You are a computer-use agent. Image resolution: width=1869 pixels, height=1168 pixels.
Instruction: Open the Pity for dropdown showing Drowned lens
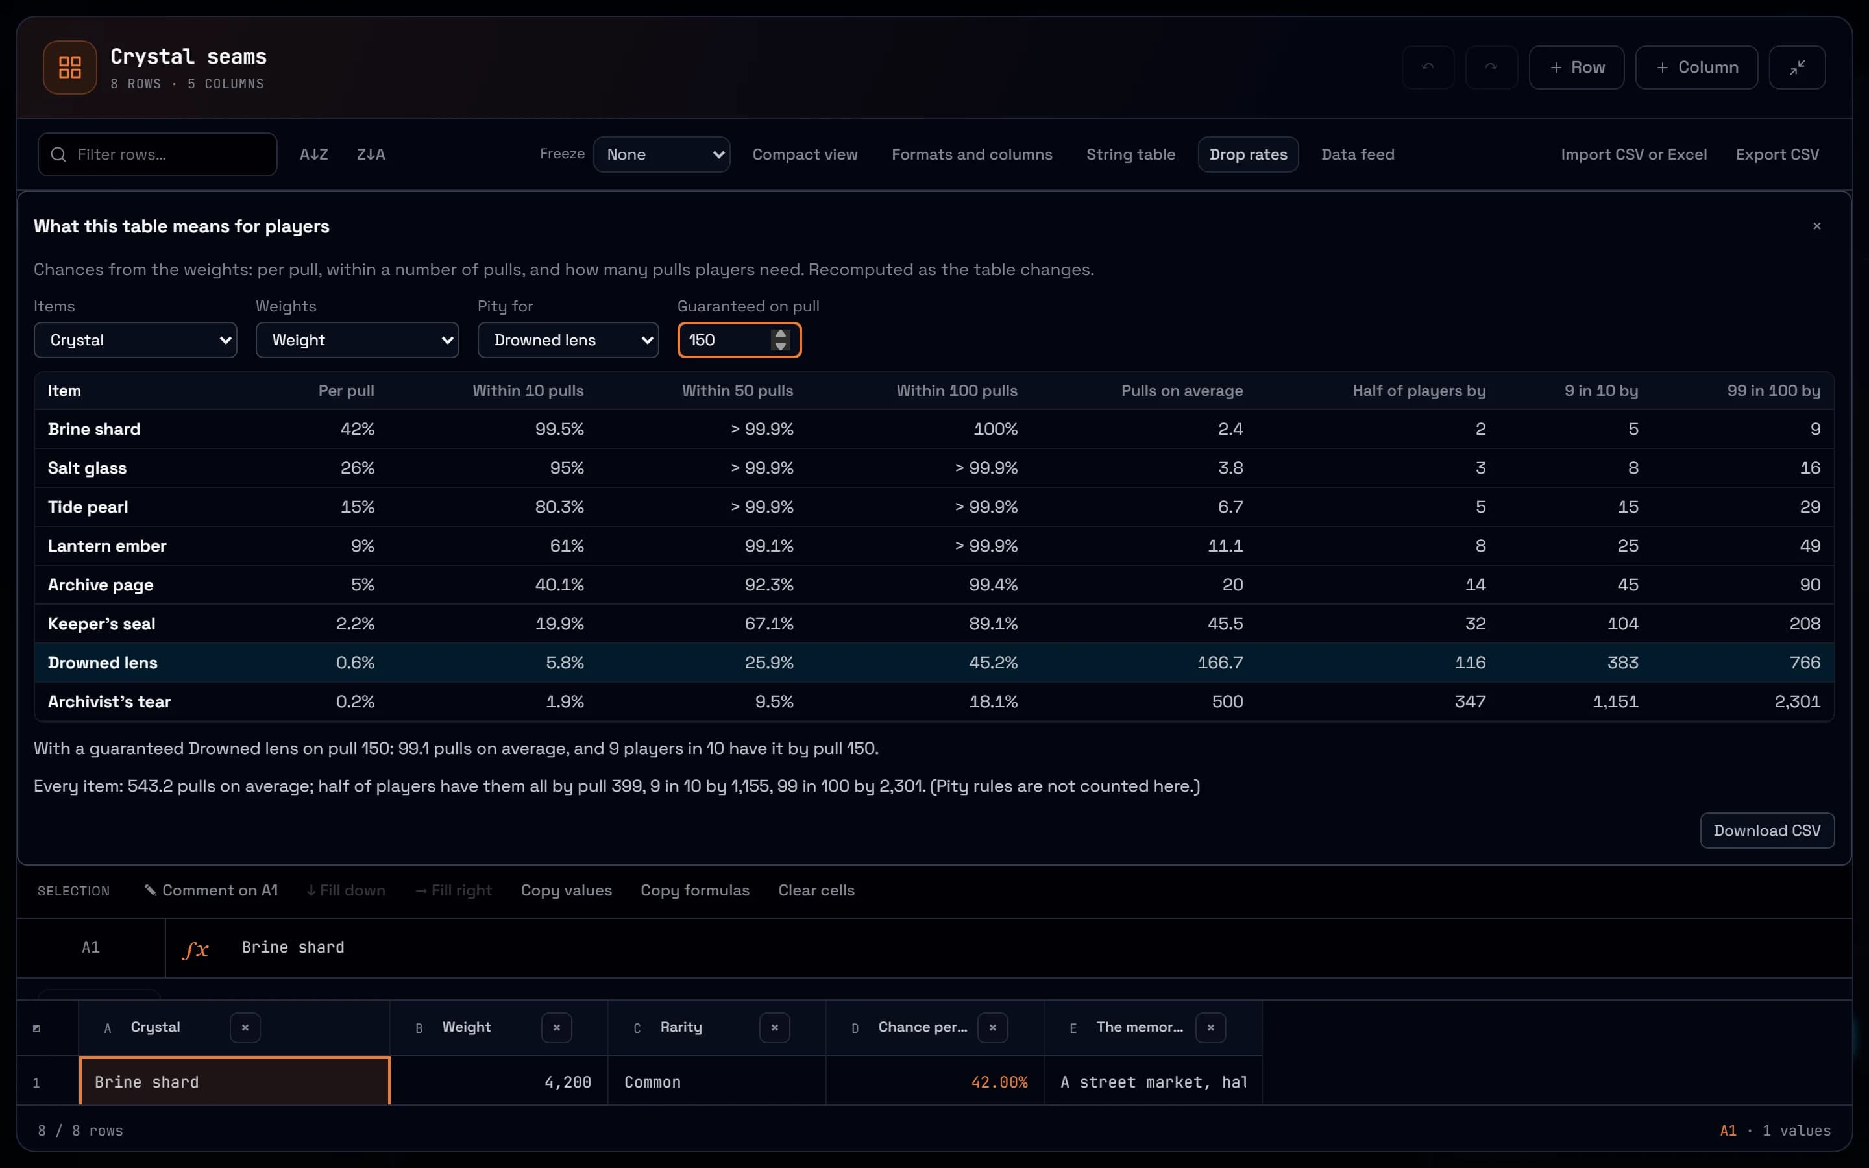pos(568,340)
